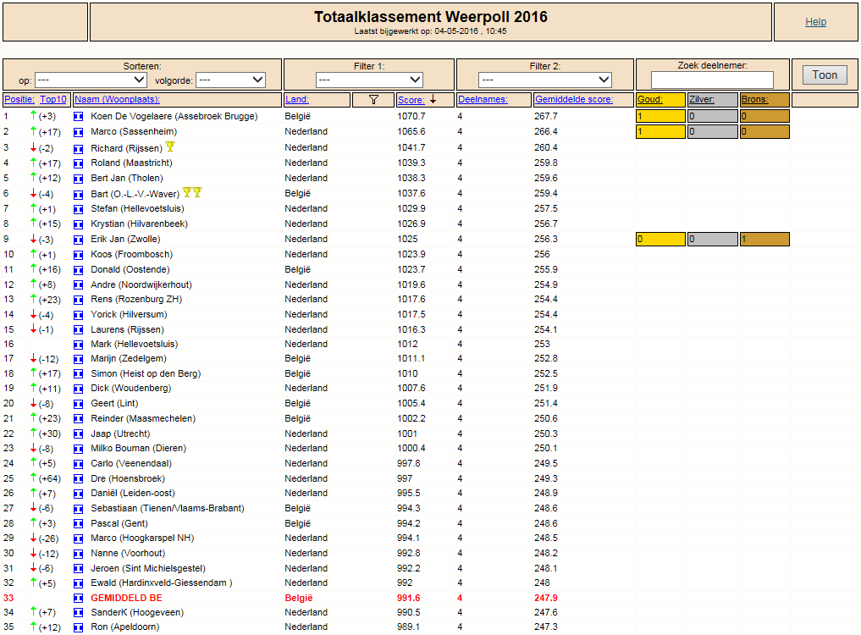This screenshot has height=635, width=861.
Task: Click the info icon beside Ron (Apeldoorn)
Action: click(79, 627)
